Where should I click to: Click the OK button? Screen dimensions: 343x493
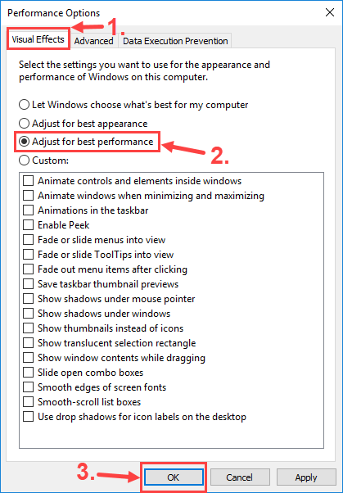pos(174,477)
